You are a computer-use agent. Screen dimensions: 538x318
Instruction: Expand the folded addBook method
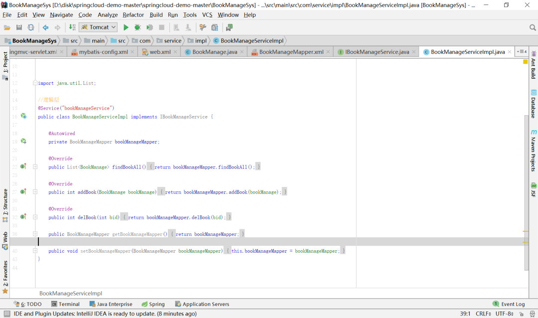coord(35,191)
